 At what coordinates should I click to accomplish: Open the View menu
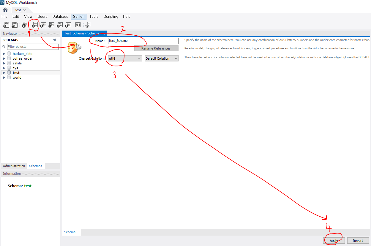click(29, 17)
